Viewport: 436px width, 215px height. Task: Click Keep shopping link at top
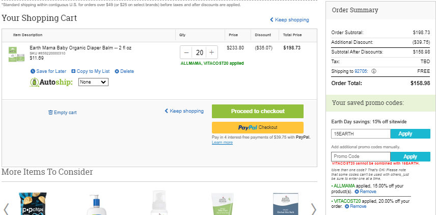pos(289,20)
